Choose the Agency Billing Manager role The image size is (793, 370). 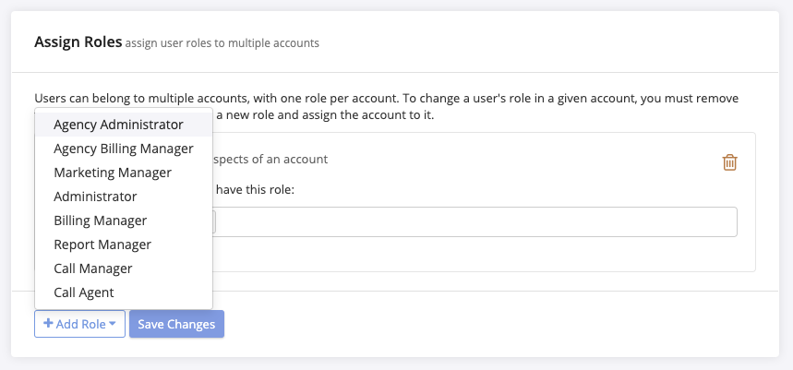click(123, 148)
